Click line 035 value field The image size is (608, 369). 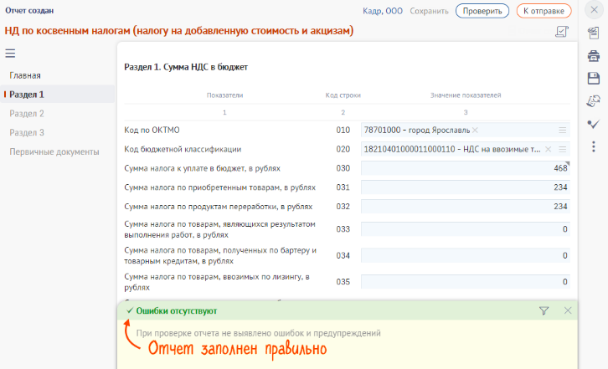(466, 282)
